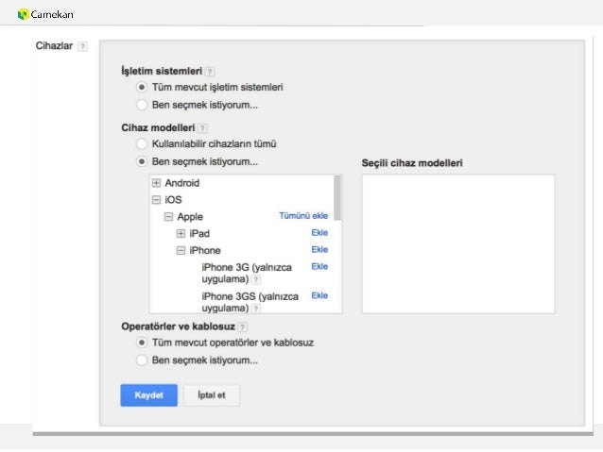Open help icon beside Operatörler ve kablosuz
The image size is (603, 452).
242,327
